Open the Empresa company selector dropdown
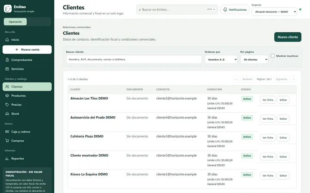310x193 pixels. pos(274,12)
